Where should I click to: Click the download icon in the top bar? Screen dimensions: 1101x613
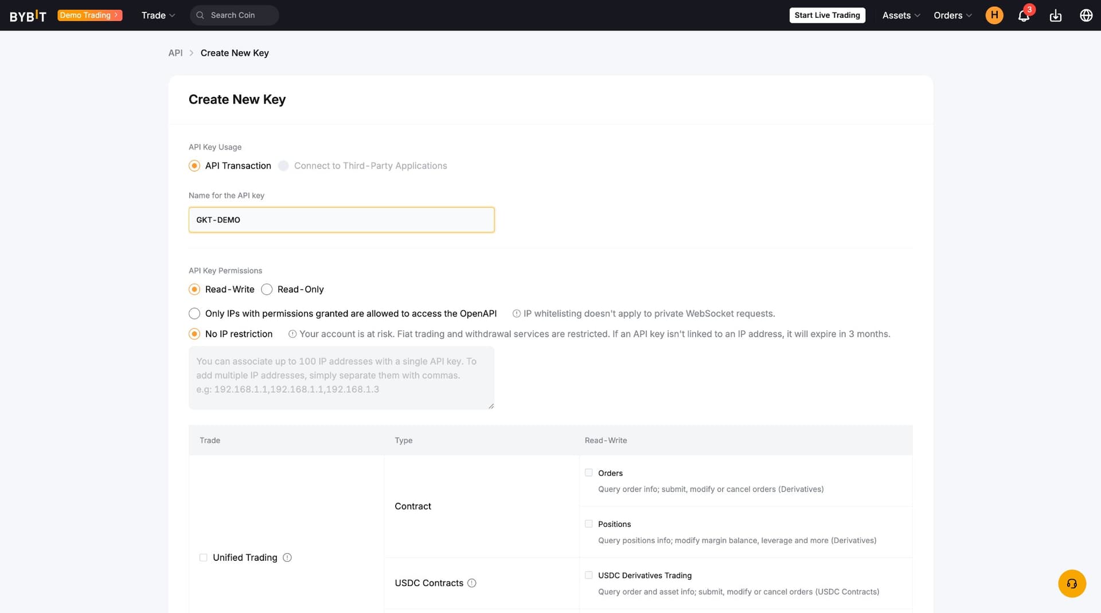1056,15
